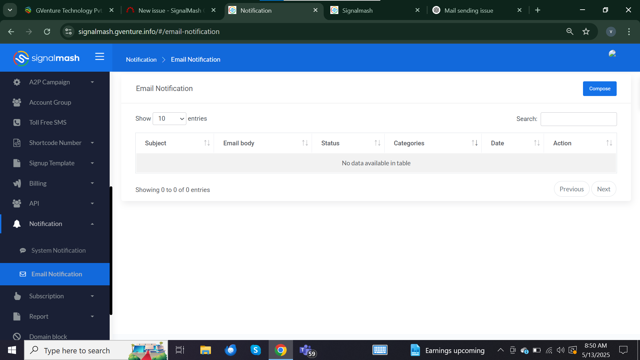Expand the A2P Campaign menu
Screen dimensions: 640x360
pyautogui.click(x=49, y=82)
